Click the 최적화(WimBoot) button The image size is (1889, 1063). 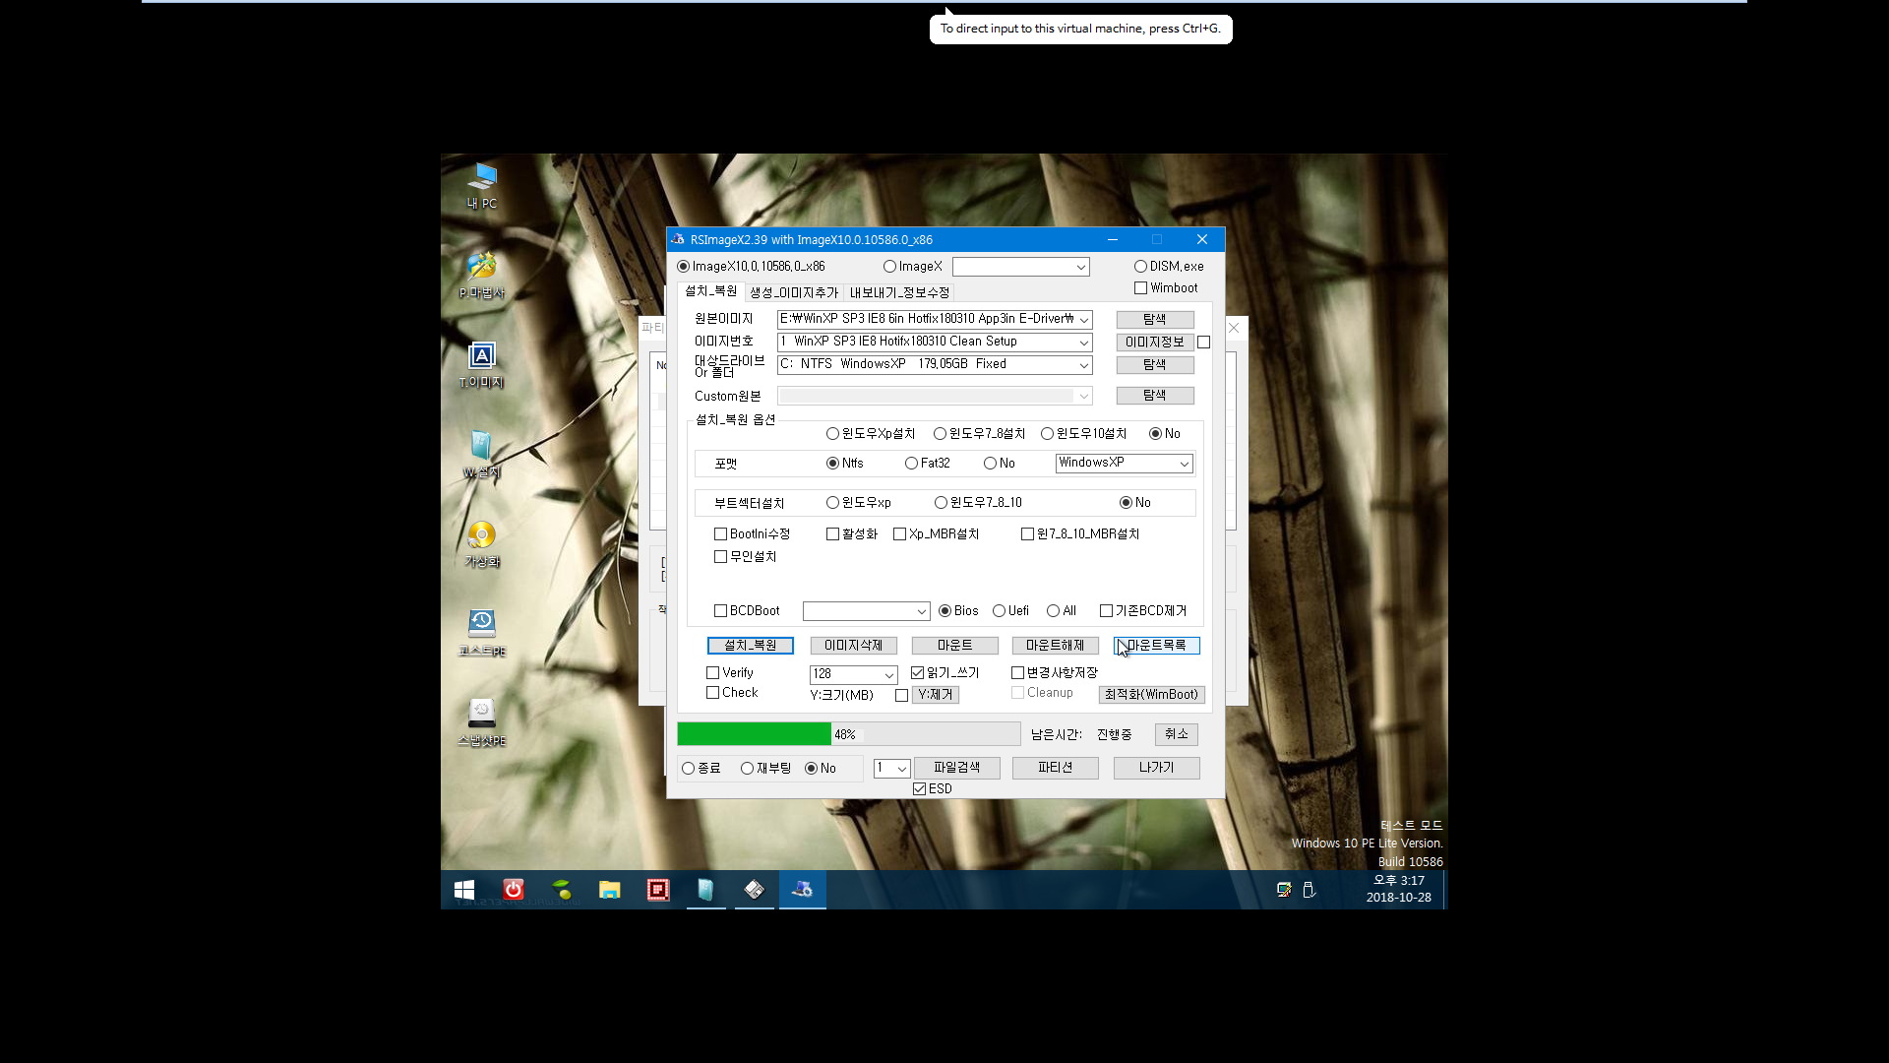tap(1151, 695)
